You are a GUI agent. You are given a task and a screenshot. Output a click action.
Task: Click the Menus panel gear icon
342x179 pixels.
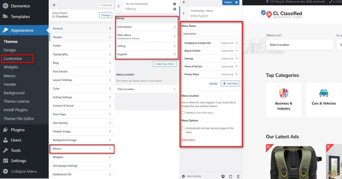pos(175,9)
